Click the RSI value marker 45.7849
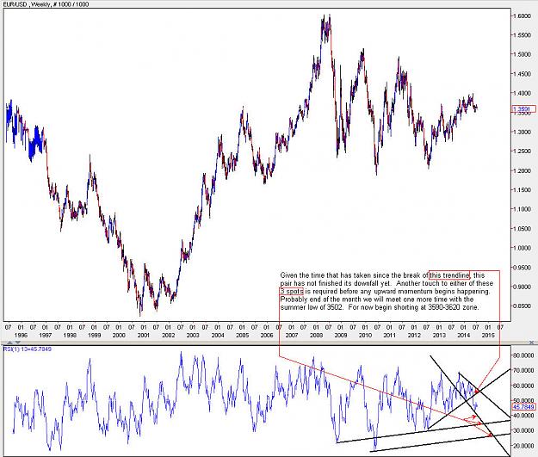This screenshot has width=538, height=457. (x=523, y=407)
